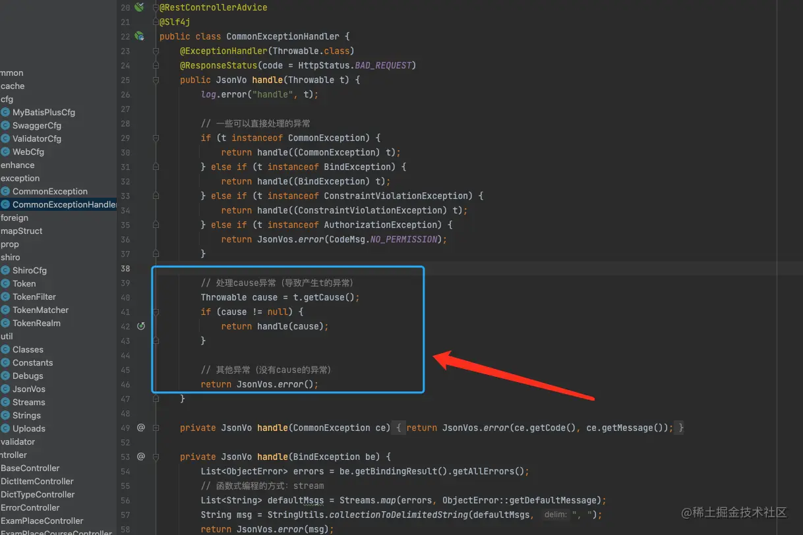Select the exception package in the tree
This screenshot has width=803, height=535.
[x=20, y=178]
